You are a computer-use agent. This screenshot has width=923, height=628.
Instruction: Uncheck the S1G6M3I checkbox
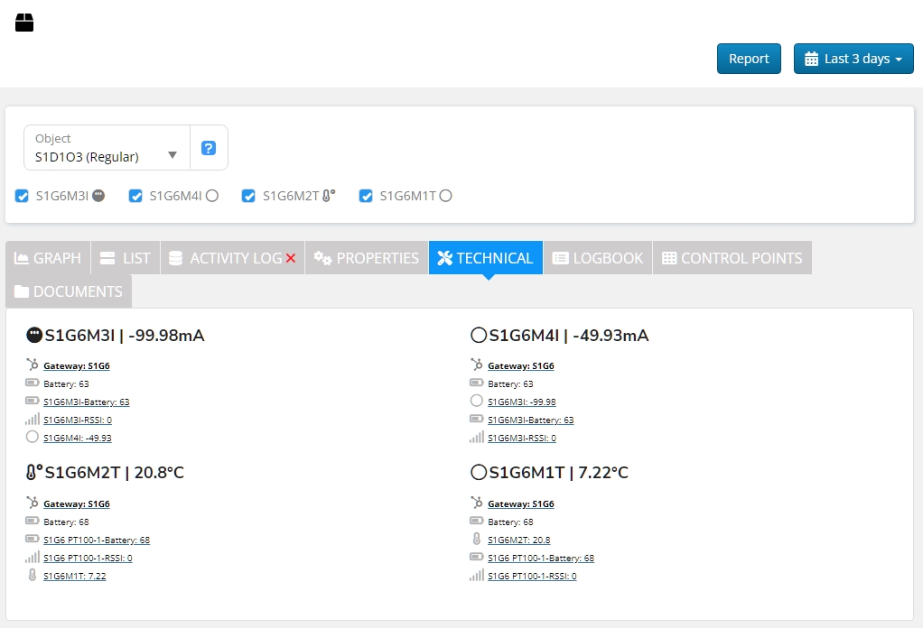pos(23,196)
